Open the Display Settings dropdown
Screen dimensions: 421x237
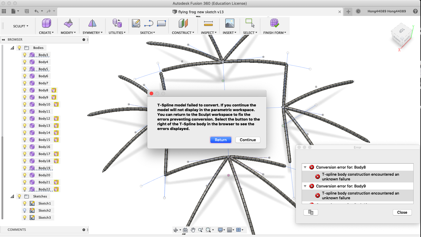click(220, 230)
